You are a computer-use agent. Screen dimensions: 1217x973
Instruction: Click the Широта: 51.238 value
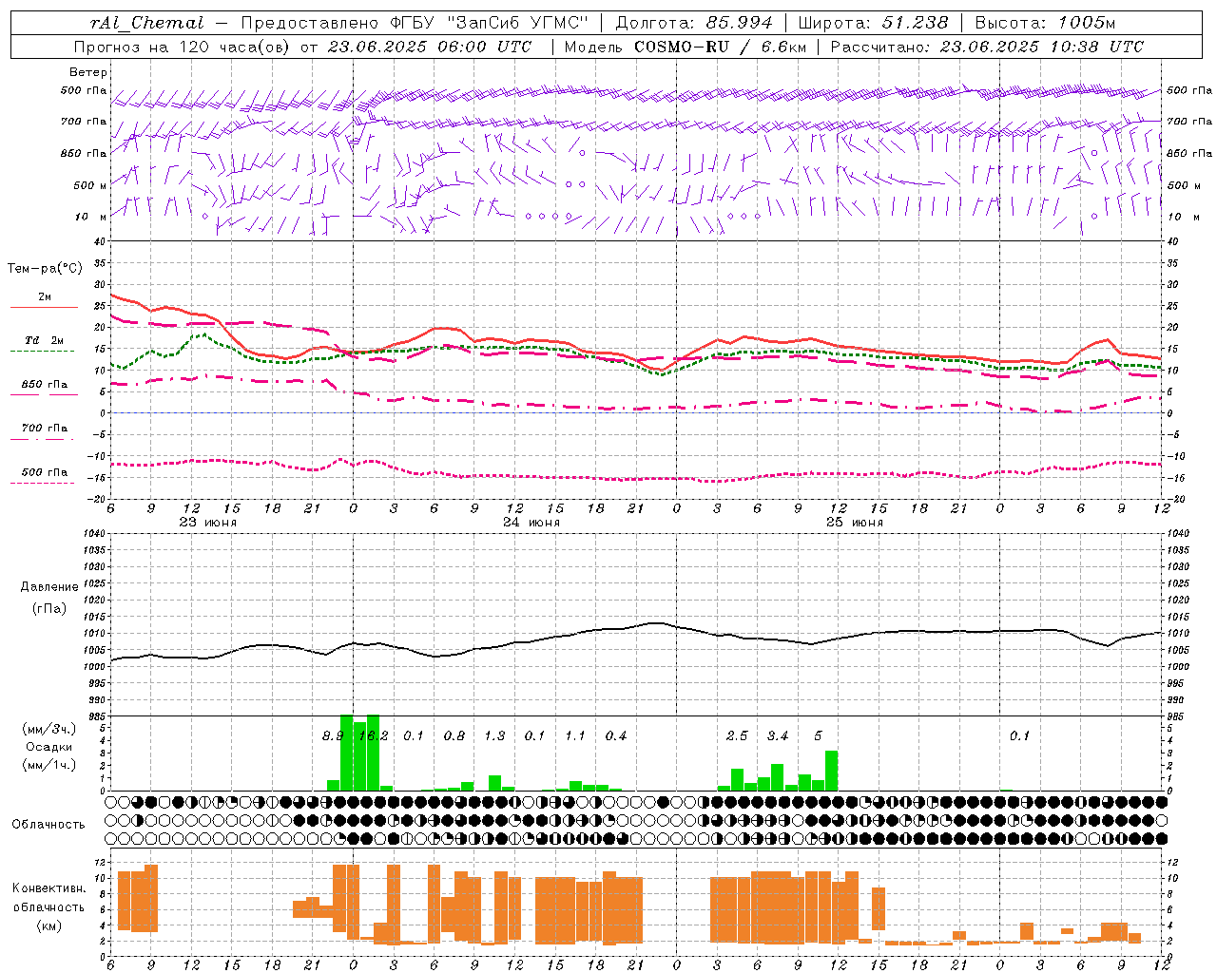873,23
